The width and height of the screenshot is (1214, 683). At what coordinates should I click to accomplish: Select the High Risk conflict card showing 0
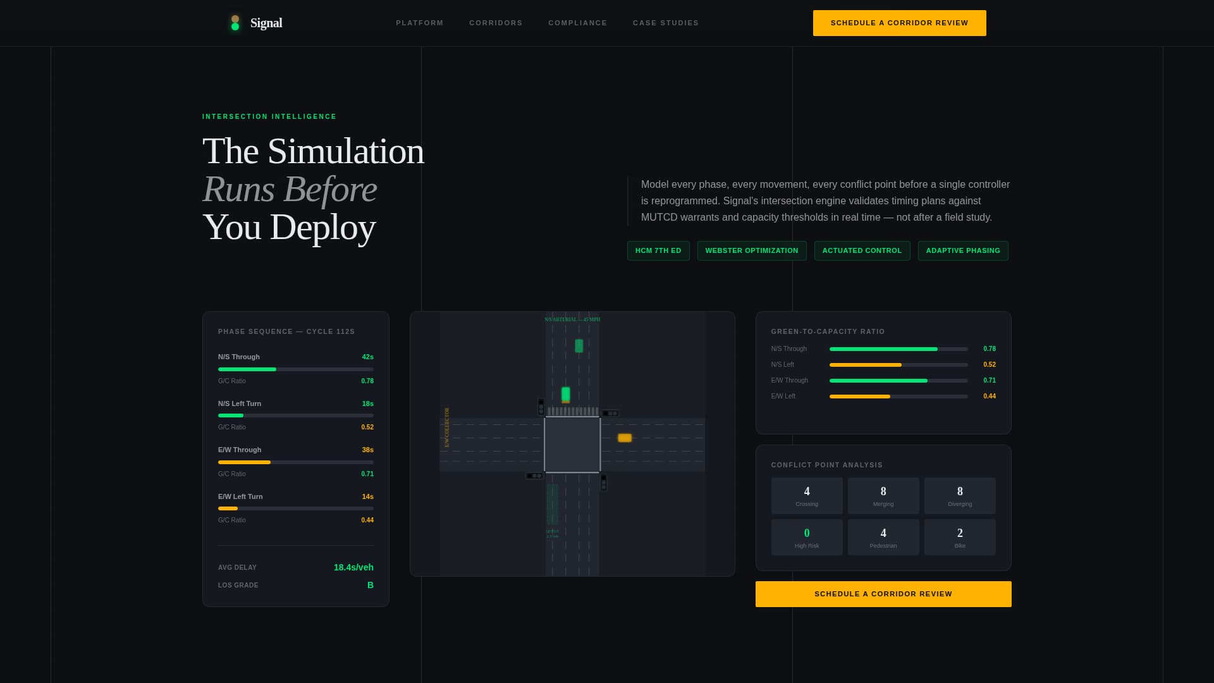point(807,538)
